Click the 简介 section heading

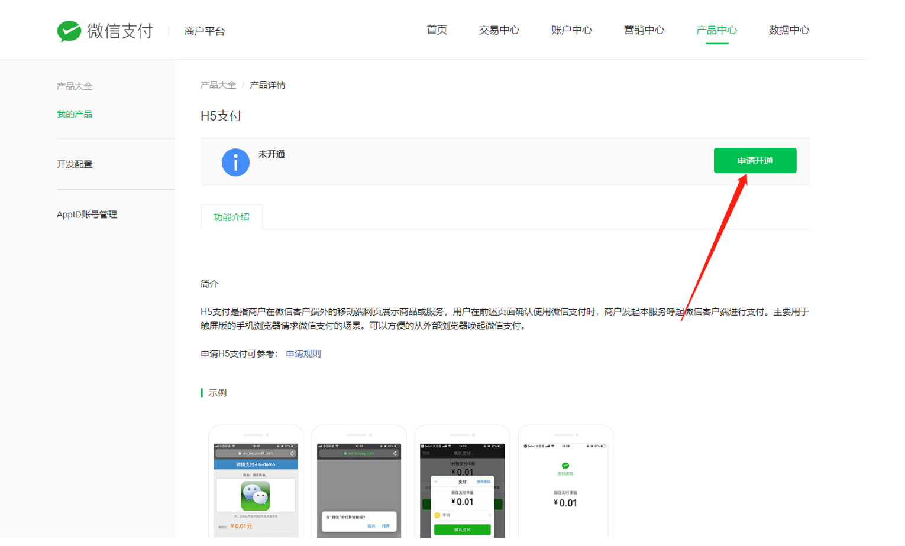point(209,284)
